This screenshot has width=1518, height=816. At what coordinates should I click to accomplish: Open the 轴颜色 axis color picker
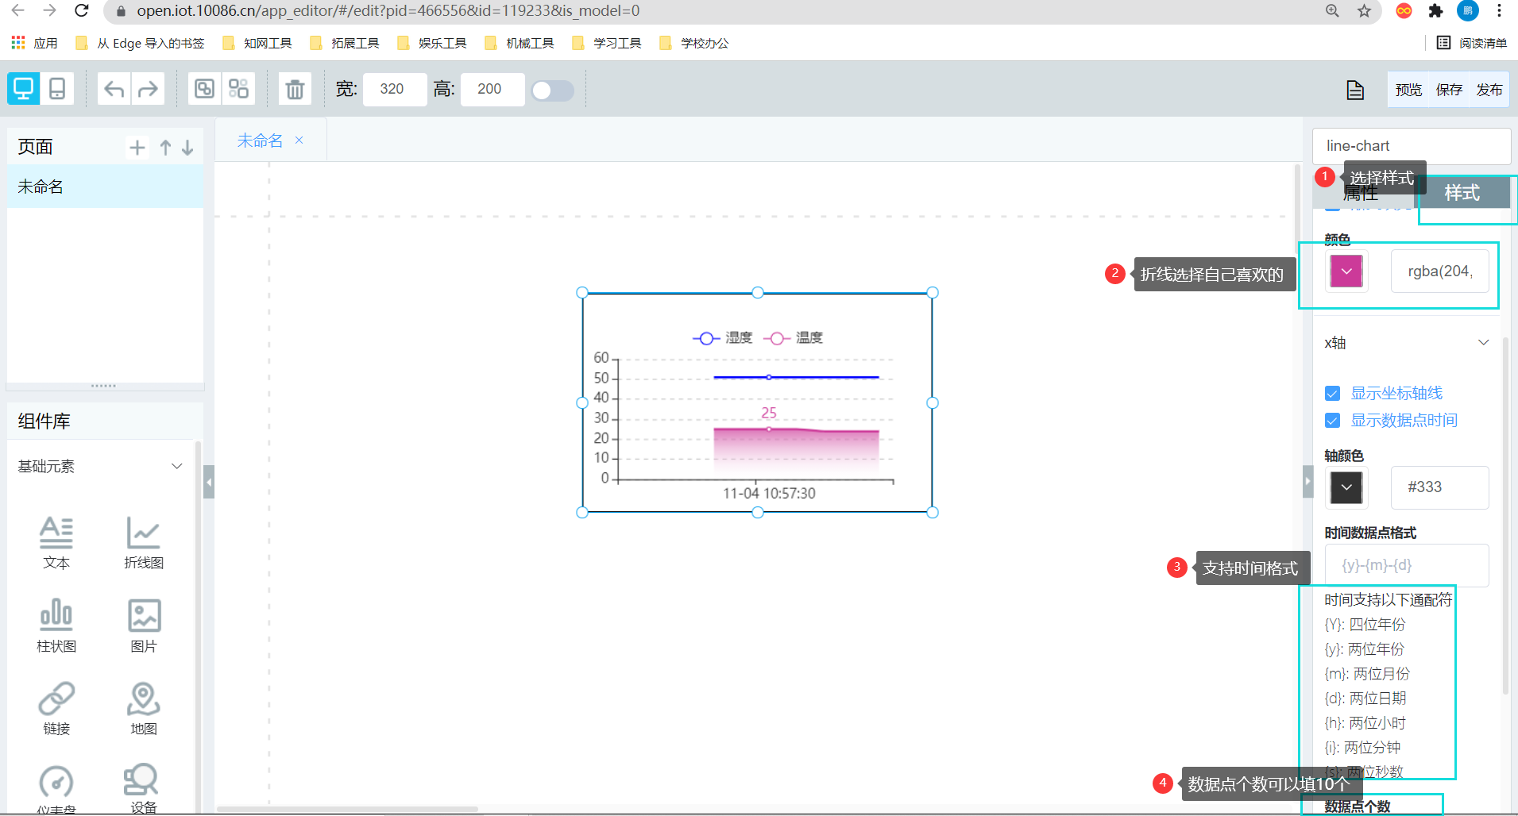coord(1346,487)
